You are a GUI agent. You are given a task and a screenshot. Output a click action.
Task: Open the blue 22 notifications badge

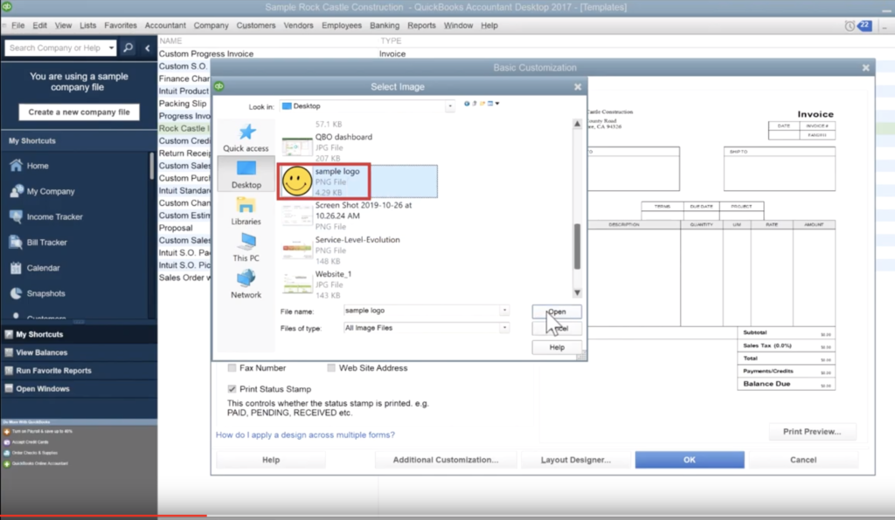click(x=864, y=25)
